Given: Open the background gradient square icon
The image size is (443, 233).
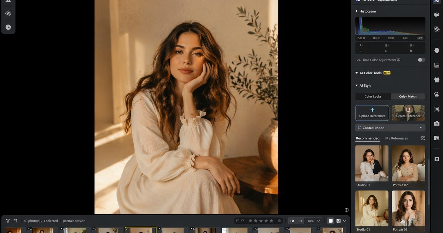Looking at the screenshot, I should (437, 65).
